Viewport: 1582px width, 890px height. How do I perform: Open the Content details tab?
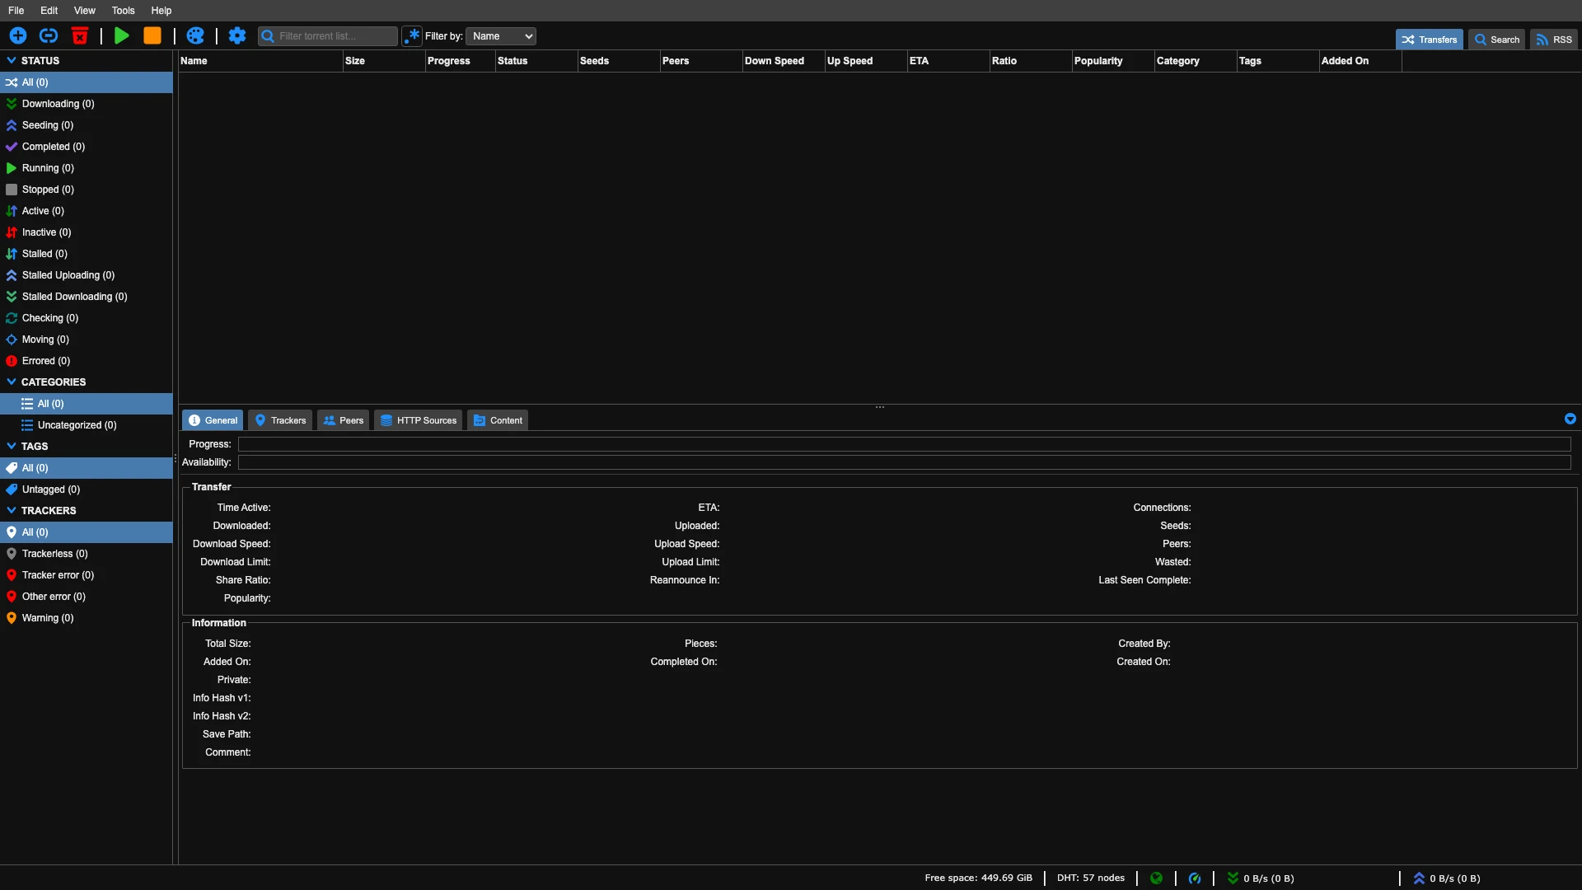498,420
